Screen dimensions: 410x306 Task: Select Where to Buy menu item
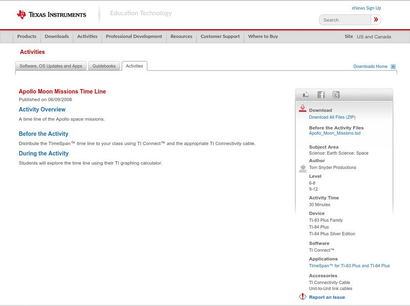(x=263, y=36)
